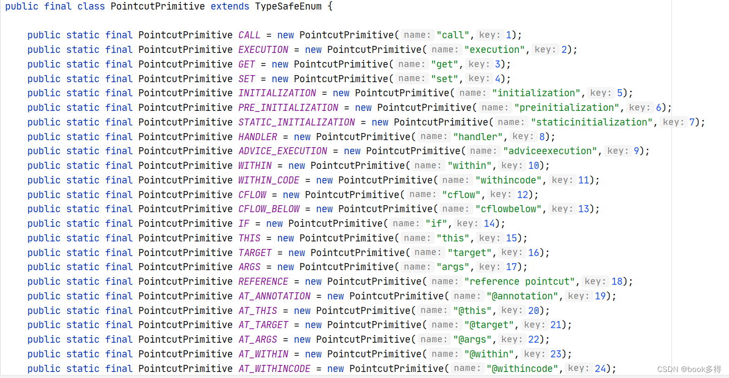Click the TARGET constant name

click(x=255, y=253)
